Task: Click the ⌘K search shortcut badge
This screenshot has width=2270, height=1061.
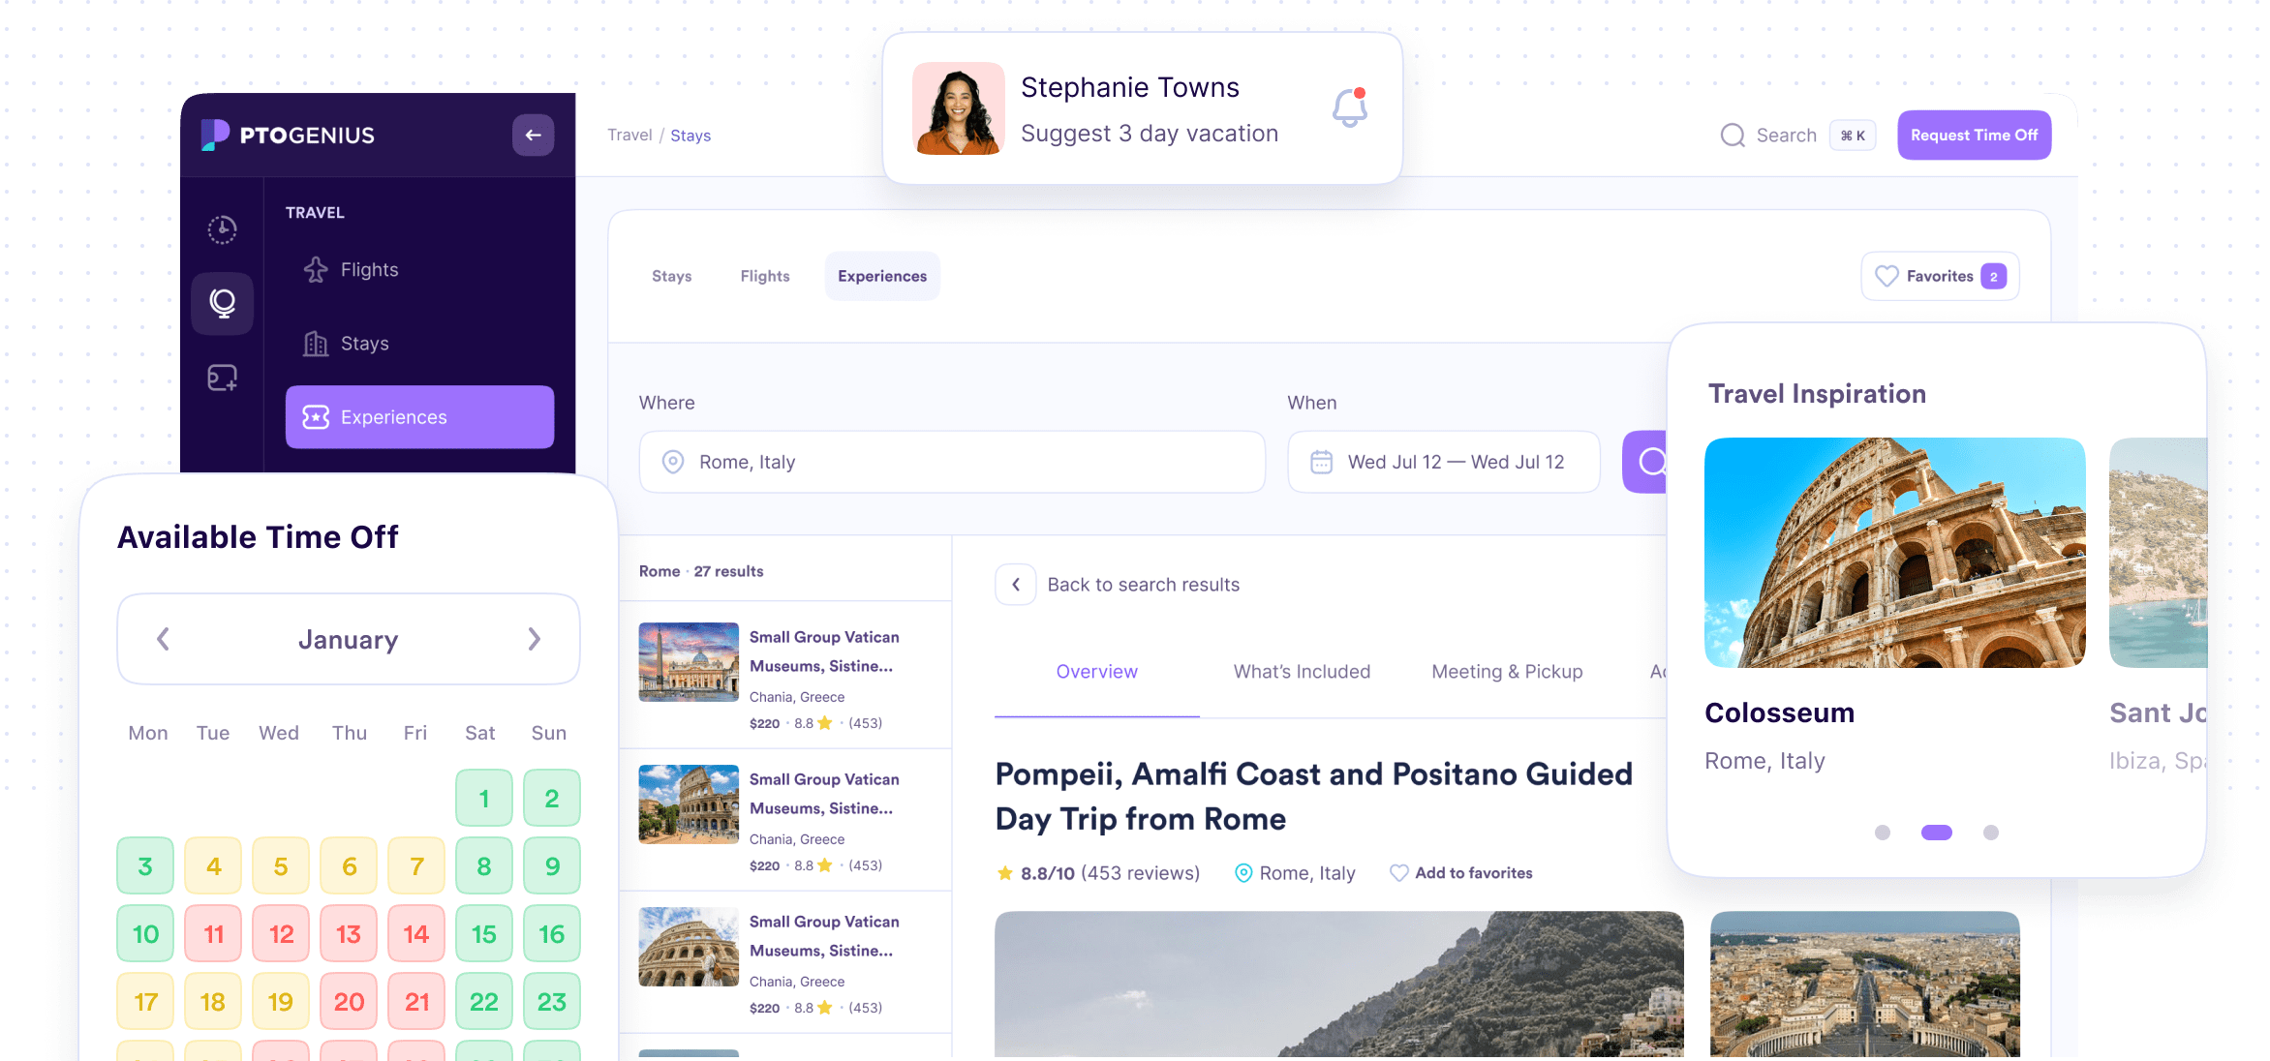Action: [x=1853, y=136]
